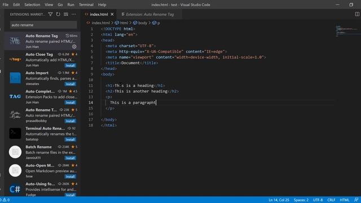Screen dimensions: 361x203
Task: Open the File menu
Action: (x=6, y=5)
